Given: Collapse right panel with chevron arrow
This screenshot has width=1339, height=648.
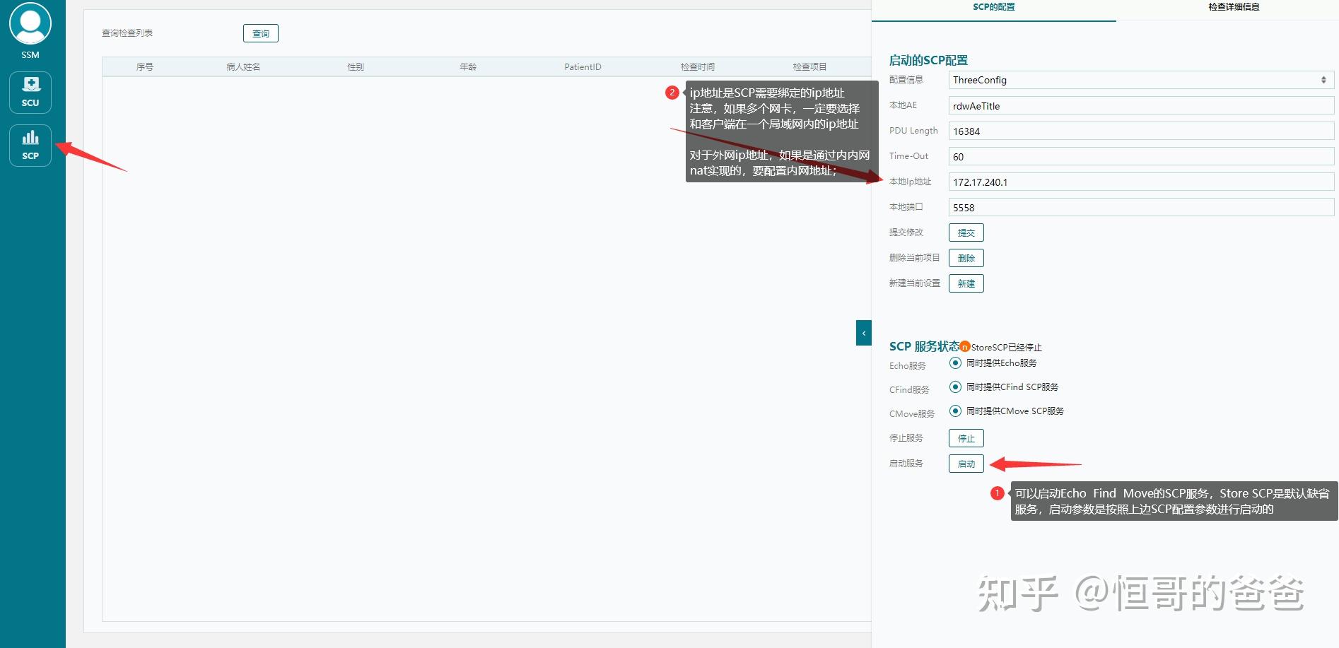Looking at the screenshot, I should click(864, 333).
